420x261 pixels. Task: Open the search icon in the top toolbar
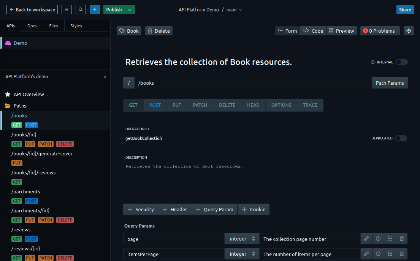pyautogui.click(x=81, y=9)
